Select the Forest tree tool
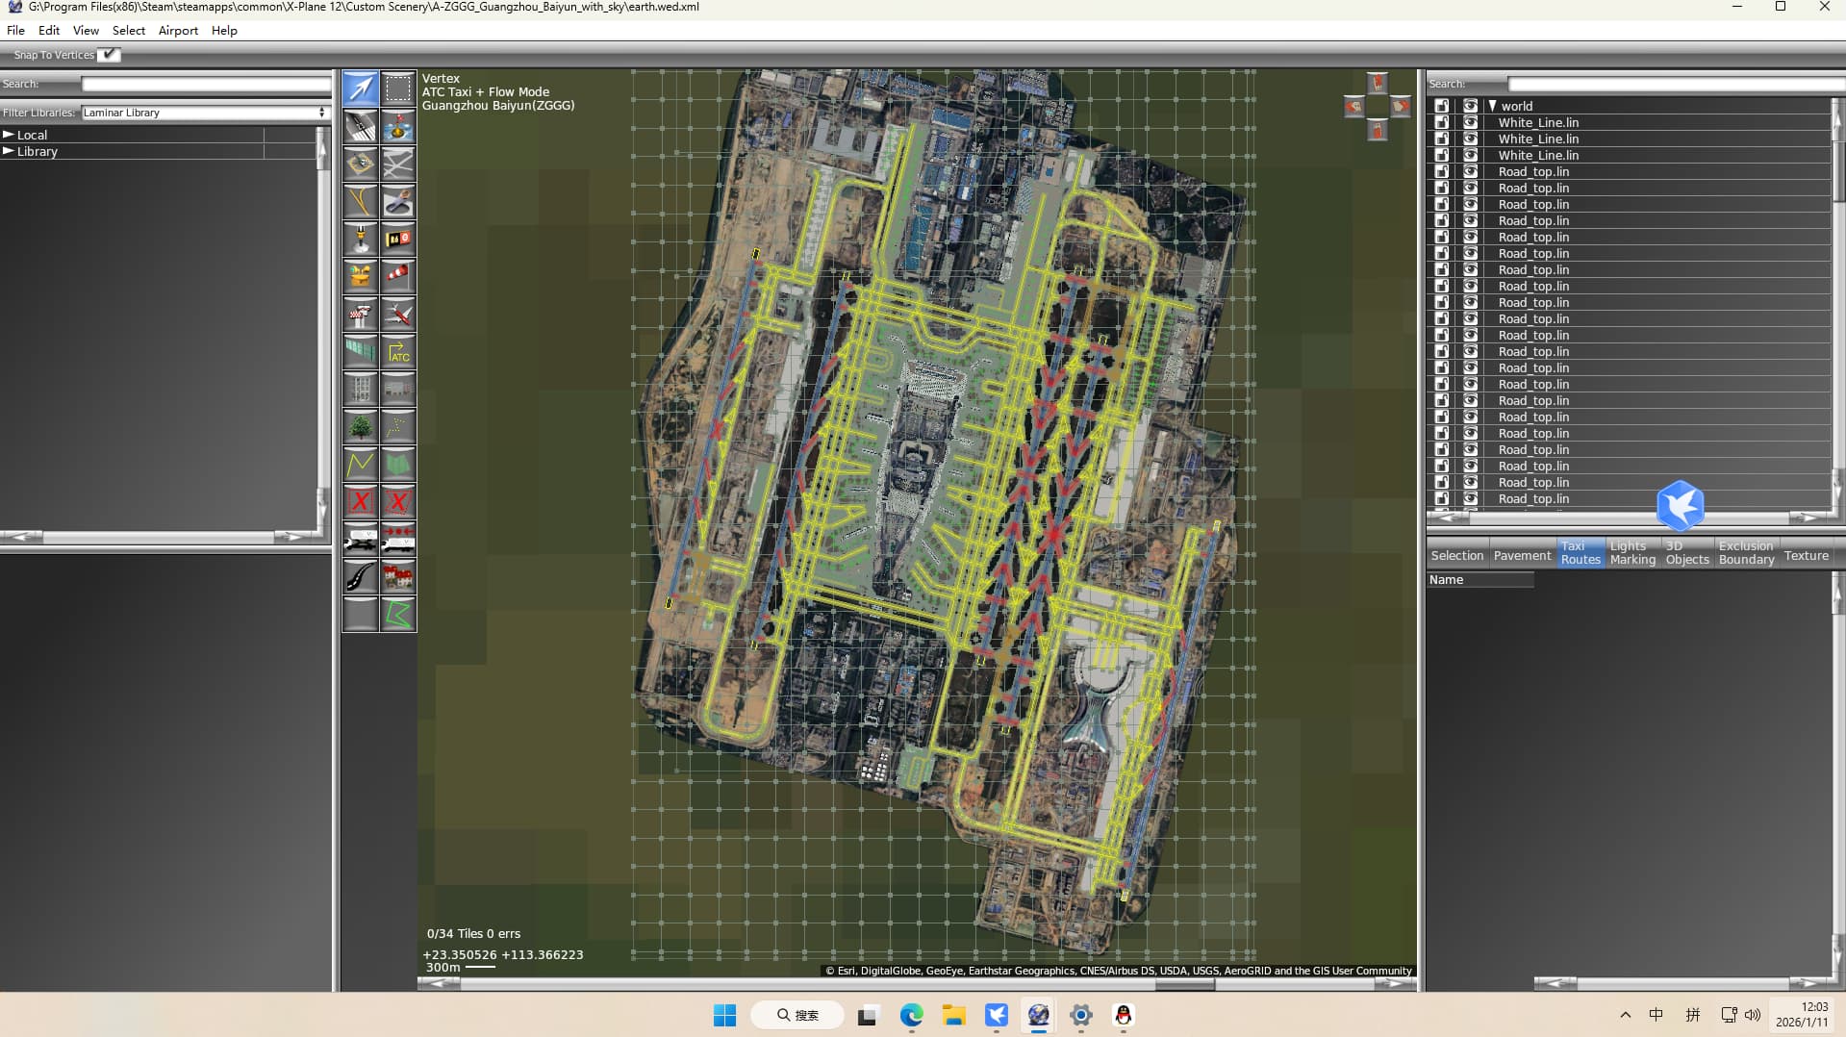 361,427
